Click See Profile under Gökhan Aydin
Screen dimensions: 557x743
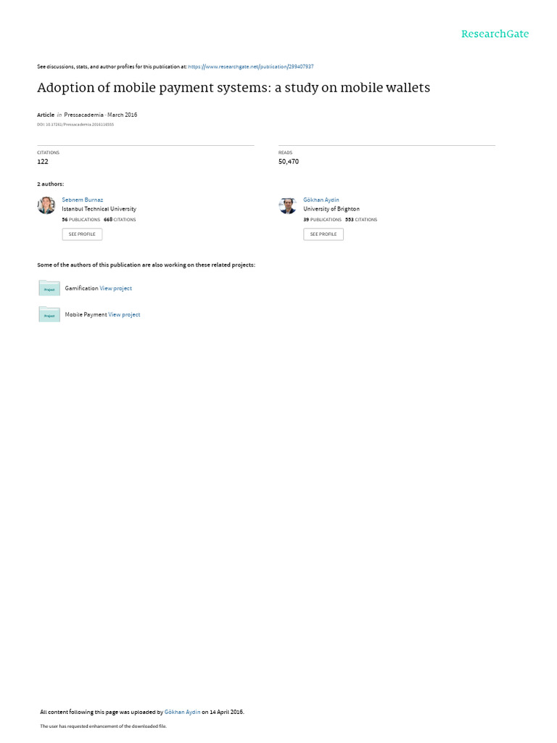click(323, 234)
